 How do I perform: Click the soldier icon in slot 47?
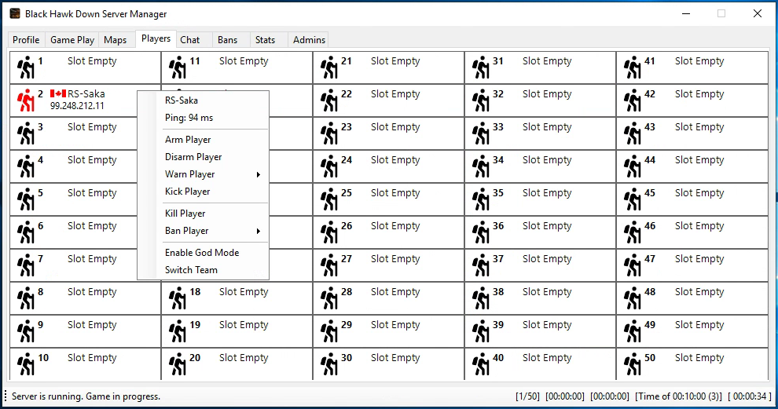633,265
